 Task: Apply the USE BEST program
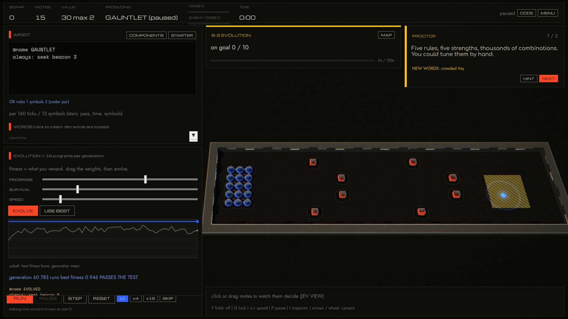coord(57,211)
